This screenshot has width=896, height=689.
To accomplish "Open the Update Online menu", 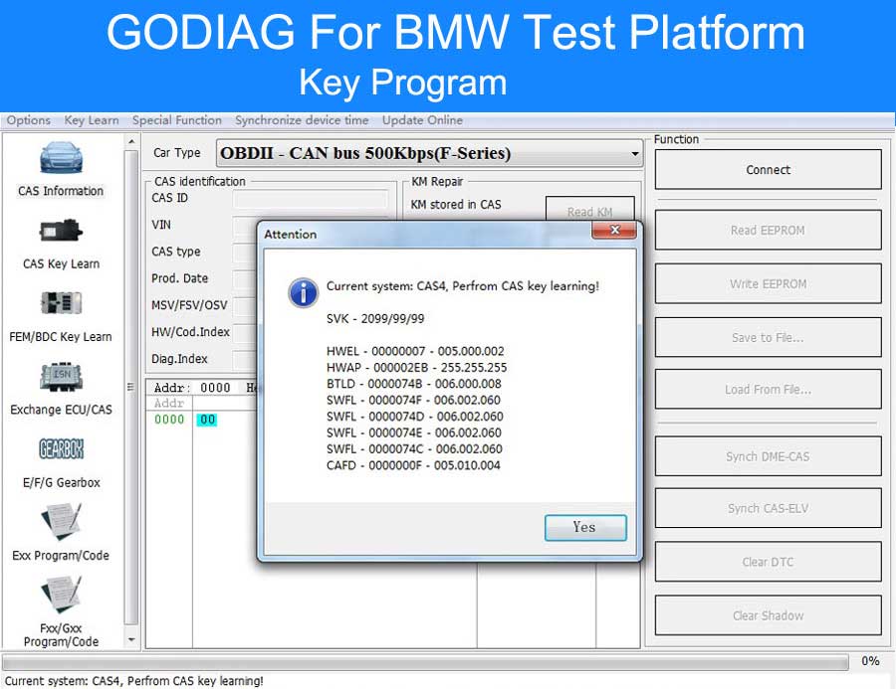I will point(420,119).
